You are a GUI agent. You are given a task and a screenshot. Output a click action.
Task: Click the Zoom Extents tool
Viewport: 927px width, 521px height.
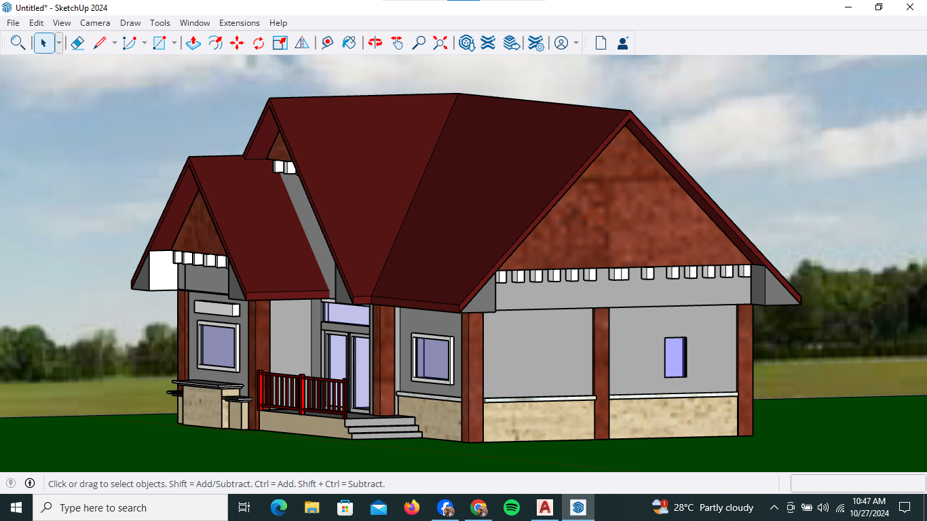[x=440, y=43]
